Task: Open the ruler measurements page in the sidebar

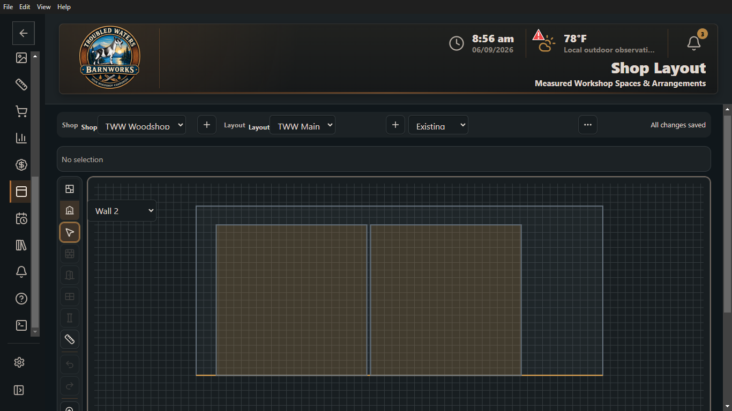Action: tap(21, 85)
